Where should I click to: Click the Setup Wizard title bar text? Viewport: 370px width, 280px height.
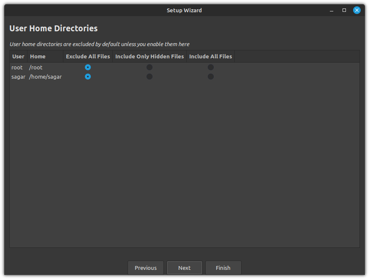click(184, 11)
